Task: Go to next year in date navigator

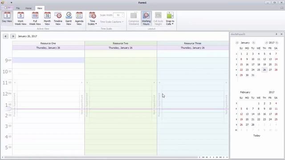Action: click(277, 43)
